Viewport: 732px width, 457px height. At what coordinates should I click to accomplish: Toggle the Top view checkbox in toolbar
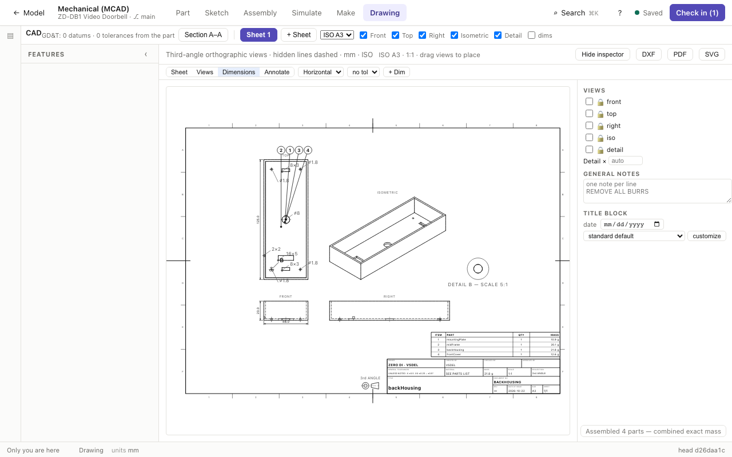395,35
